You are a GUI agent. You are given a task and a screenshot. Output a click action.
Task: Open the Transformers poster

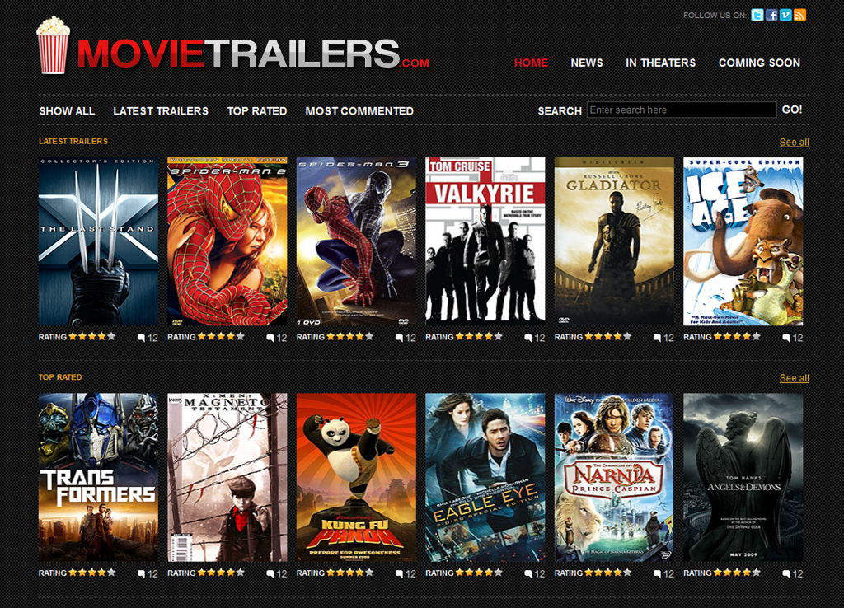pos(99,478)
